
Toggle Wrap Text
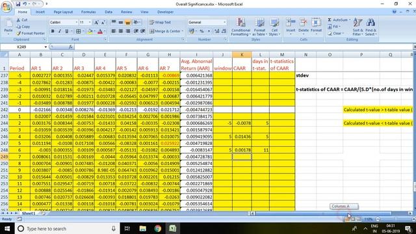[x=160, y=22]
